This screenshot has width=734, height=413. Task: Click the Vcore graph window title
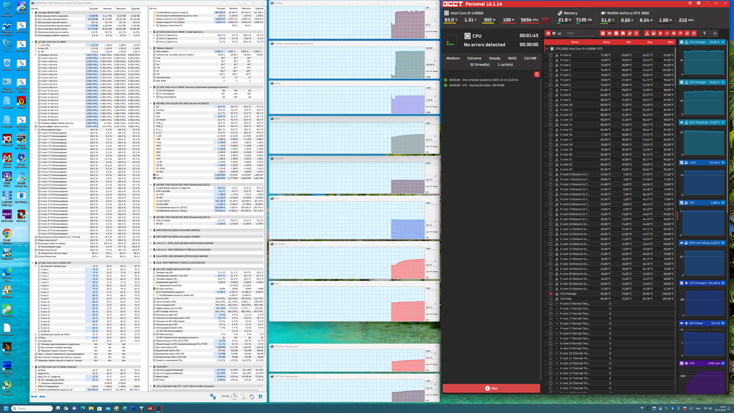(x=277, y=83)
